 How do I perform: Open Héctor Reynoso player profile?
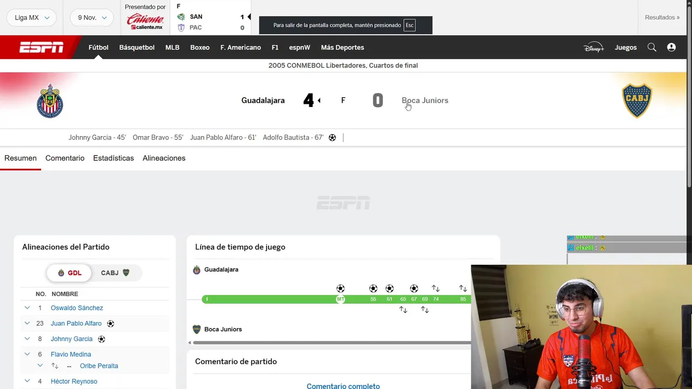tap(74, 381)
